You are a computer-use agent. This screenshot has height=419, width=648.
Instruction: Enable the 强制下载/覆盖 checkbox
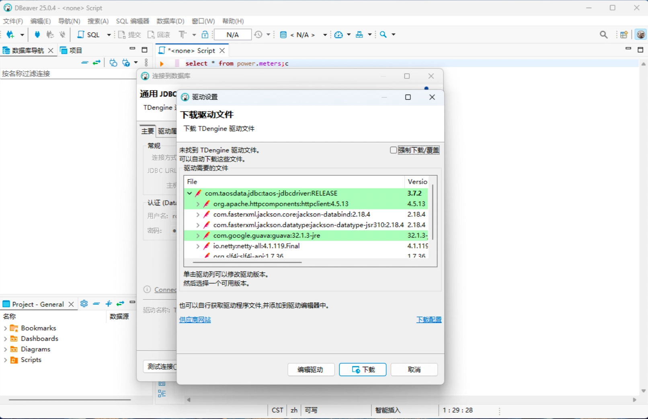click(393, 150)
